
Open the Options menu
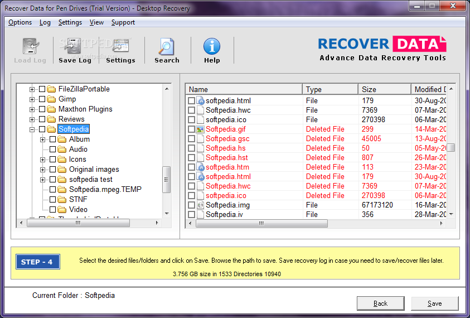(x=20, y=22)
